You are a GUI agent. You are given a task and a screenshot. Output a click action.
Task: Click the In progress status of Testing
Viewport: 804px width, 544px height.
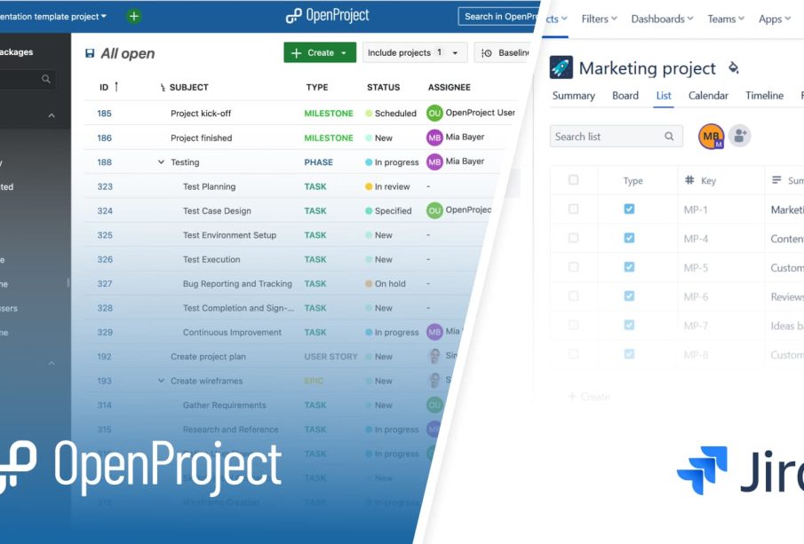pos(392,162)
